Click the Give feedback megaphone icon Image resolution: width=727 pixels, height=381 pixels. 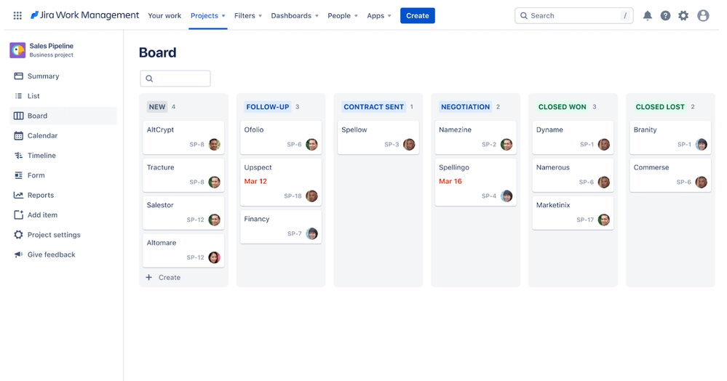coord(18,254)
